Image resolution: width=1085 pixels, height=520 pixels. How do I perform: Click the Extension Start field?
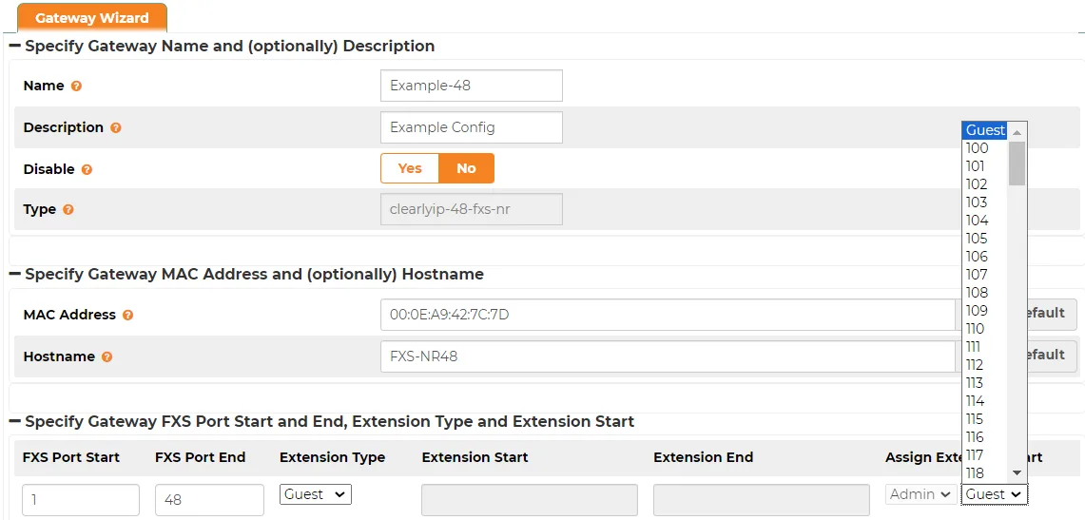(x=530, y=500)
